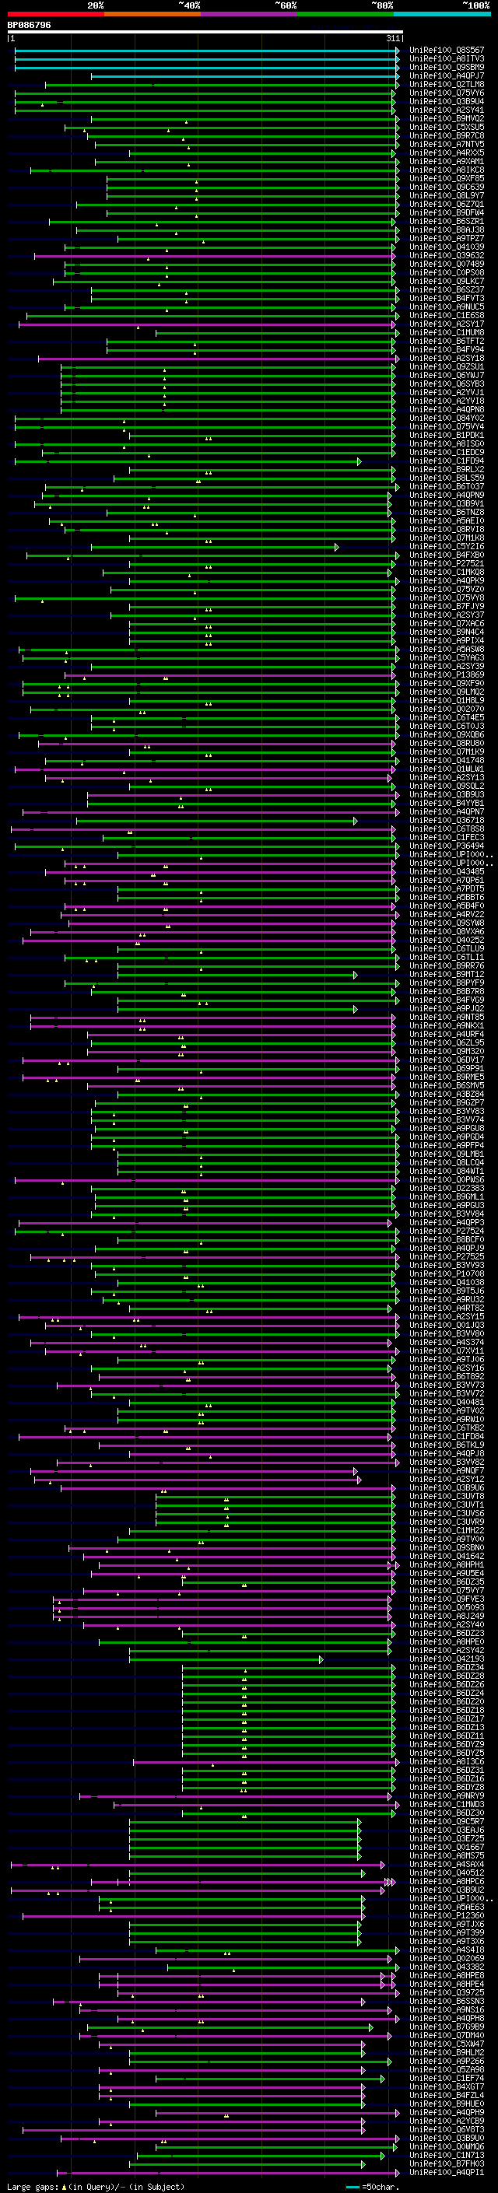Pick the UniRef100_A5BBT6 hit

pyautogui.click(x=446, y=897)
